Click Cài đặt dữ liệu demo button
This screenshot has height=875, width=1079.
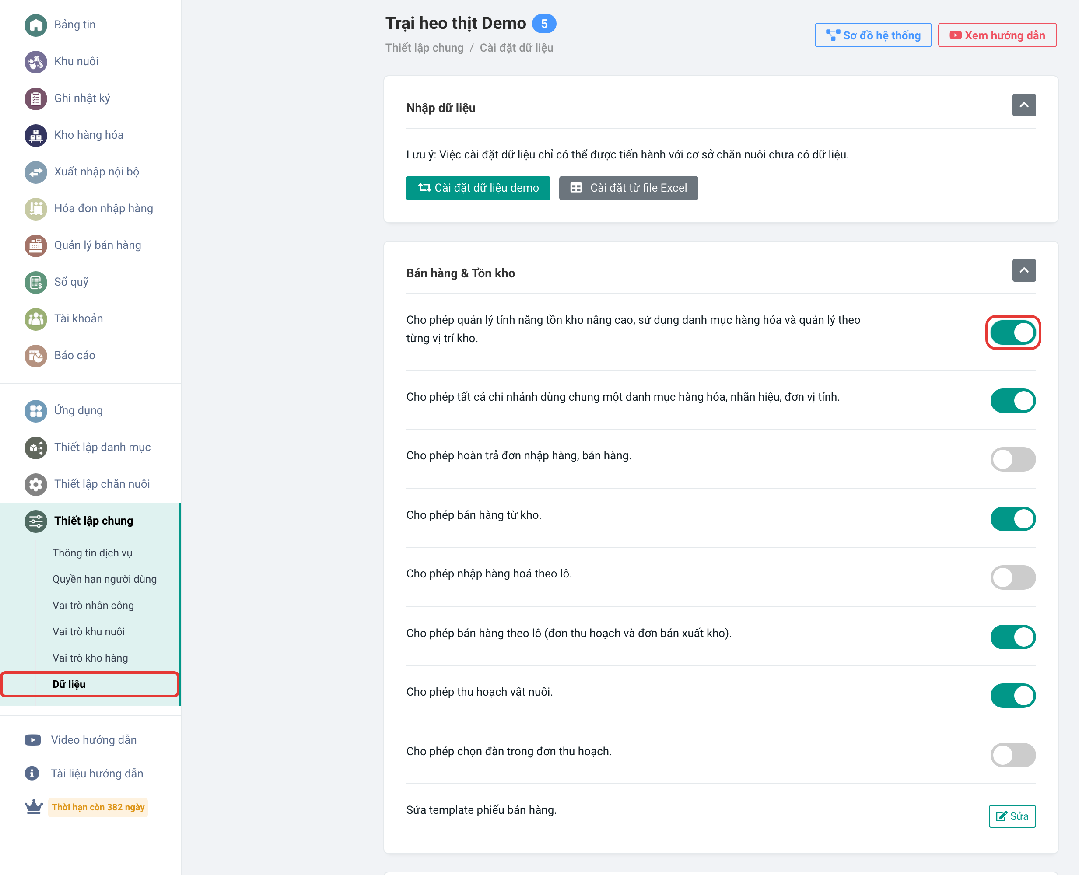point(478,188)
